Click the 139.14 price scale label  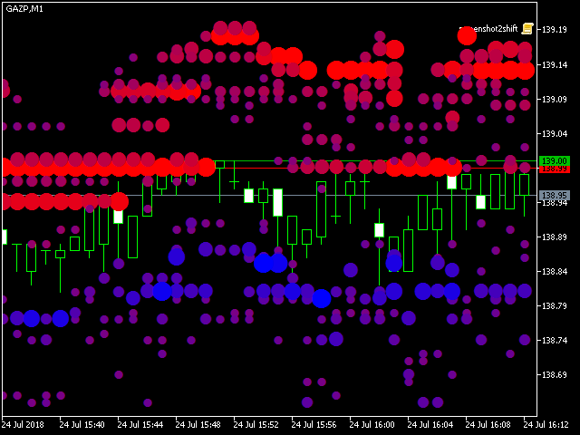[x=554, y=64]
